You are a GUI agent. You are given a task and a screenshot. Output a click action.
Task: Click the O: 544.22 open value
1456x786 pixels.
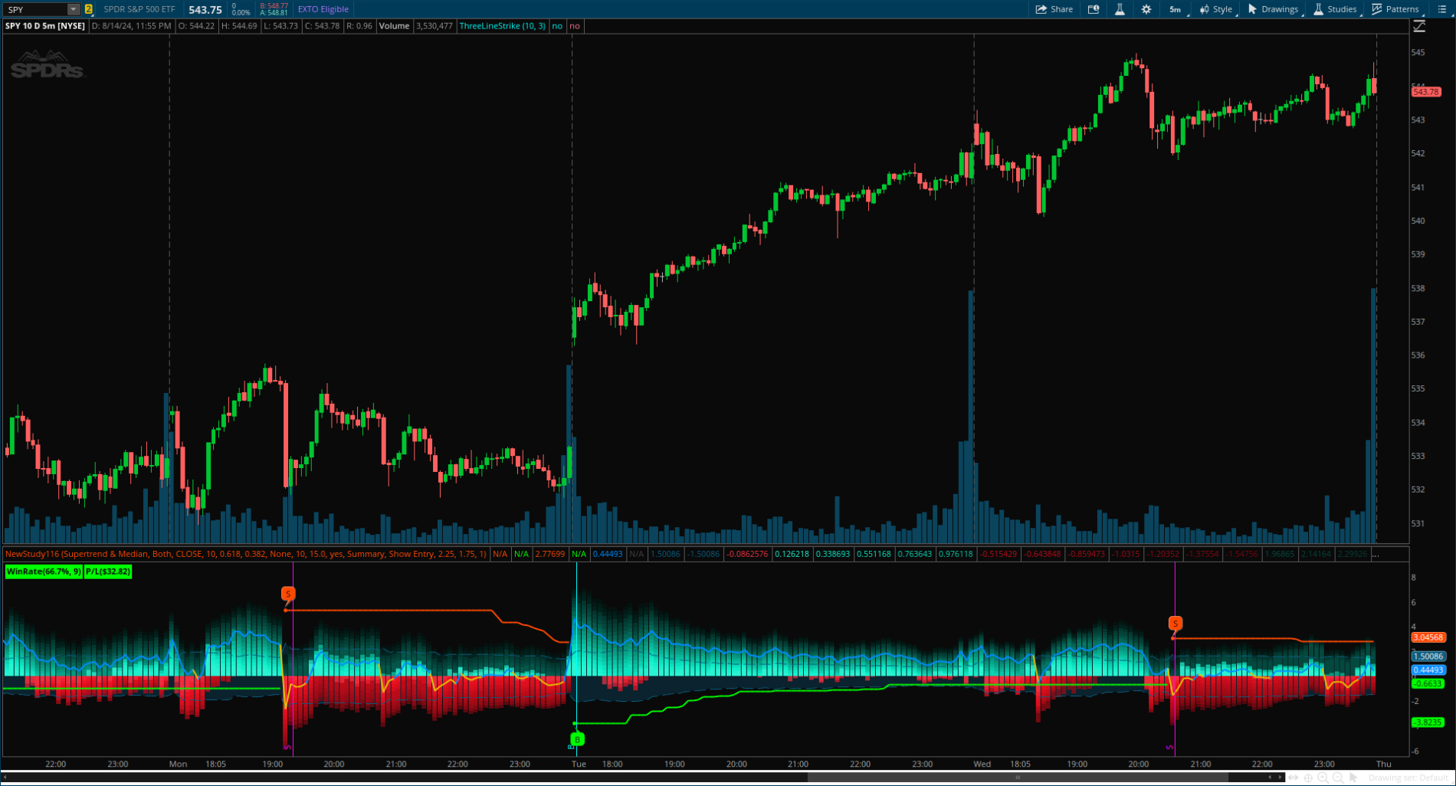pos(196,26)
